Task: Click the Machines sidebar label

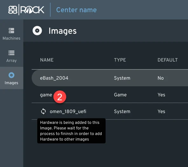Action: (11, 38)
